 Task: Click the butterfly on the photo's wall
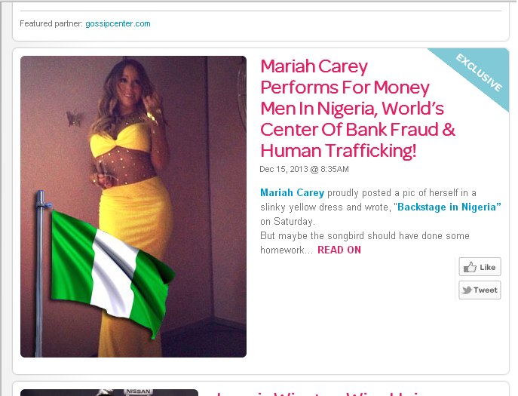tap(74, 118)
